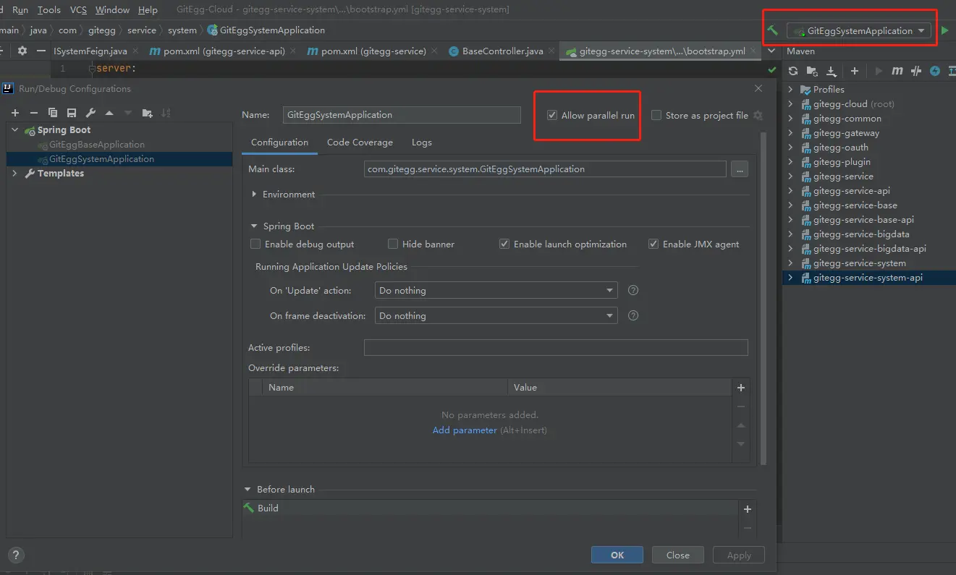Toggle Maven skip tests mode lightning icon
Viewport: 956px width, 575px height.
(x=935, y=71)
